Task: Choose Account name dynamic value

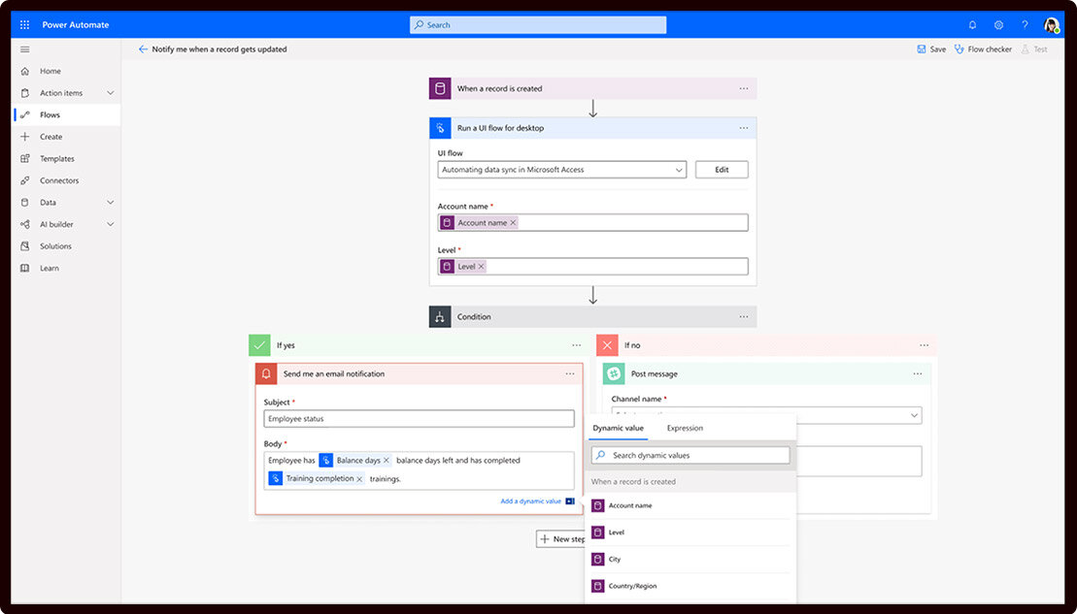Action: point(690,505)
